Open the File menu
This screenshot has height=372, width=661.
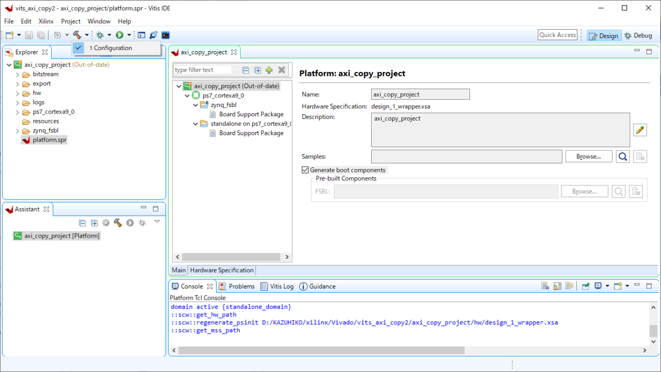pos(9,21)
